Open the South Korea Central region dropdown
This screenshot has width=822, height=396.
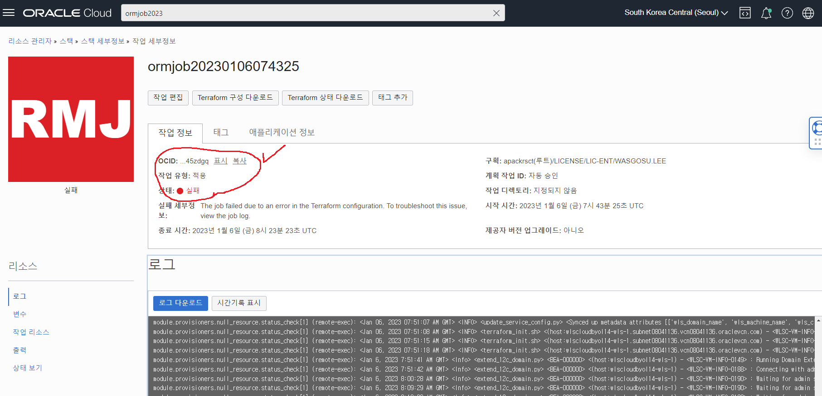[676, 13]
